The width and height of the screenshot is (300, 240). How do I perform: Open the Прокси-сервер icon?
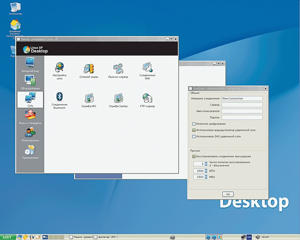coord(118,71)
